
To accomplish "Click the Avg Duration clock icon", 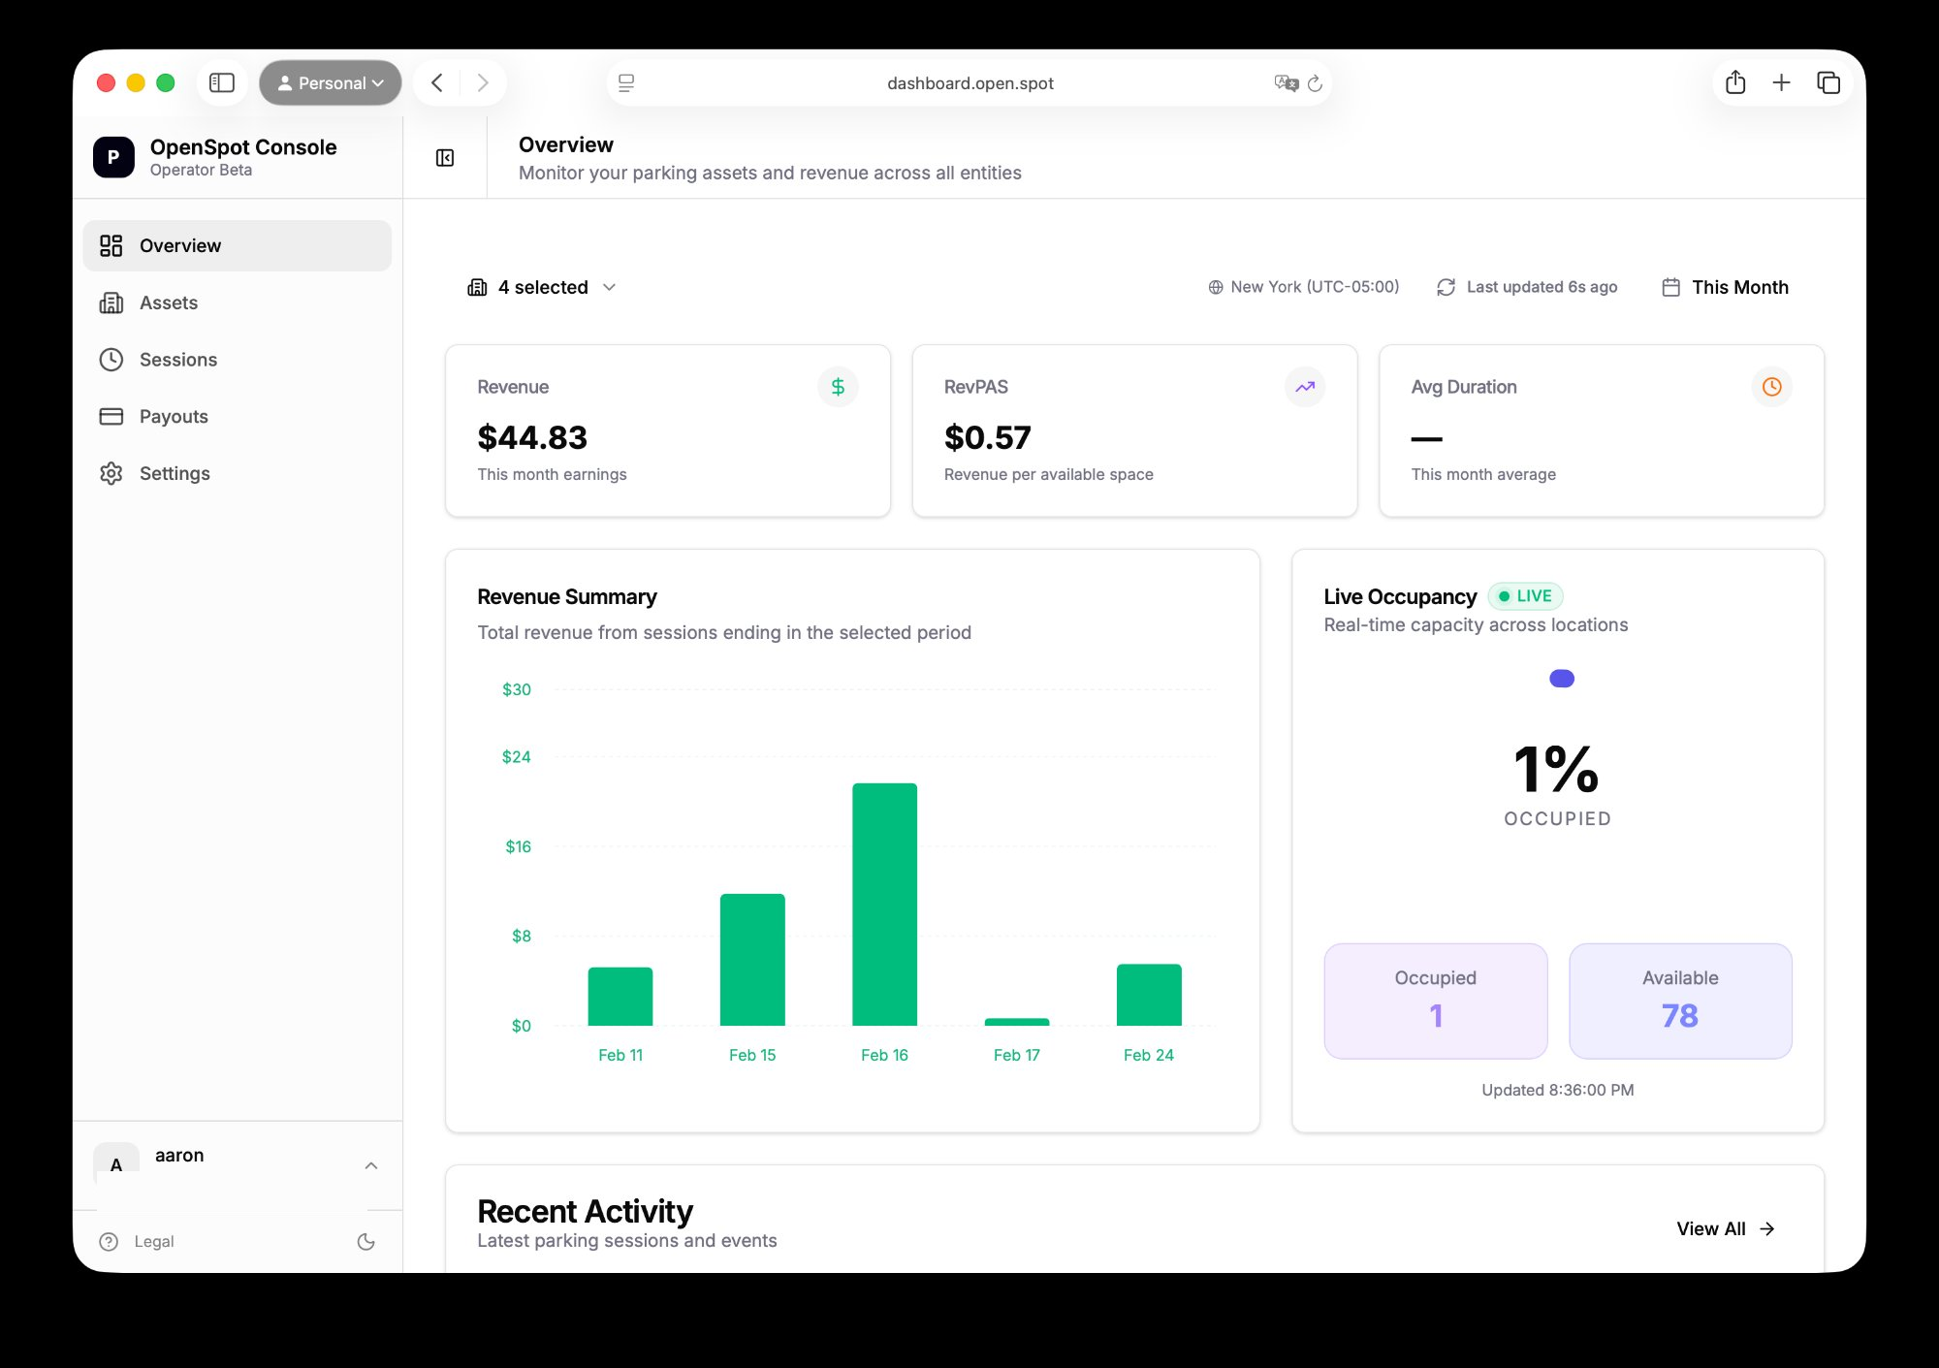I will (x=1771, y=387).
